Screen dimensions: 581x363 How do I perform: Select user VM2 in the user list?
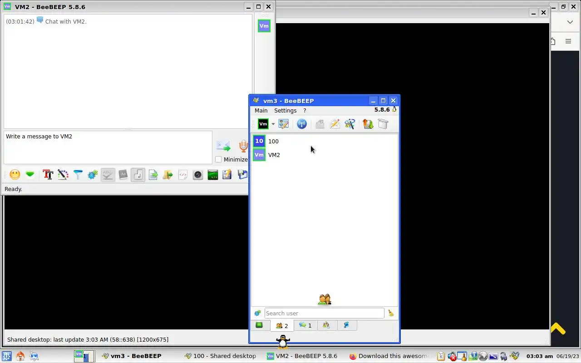(325, 155)
